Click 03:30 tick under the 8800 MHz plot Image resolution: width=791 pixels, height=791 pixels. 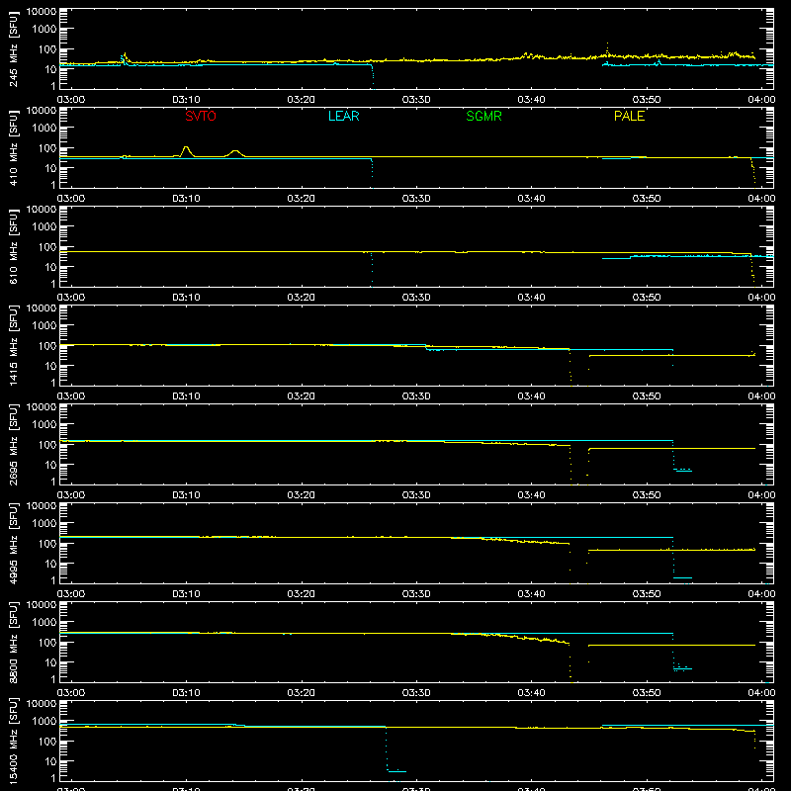point(416,693)
